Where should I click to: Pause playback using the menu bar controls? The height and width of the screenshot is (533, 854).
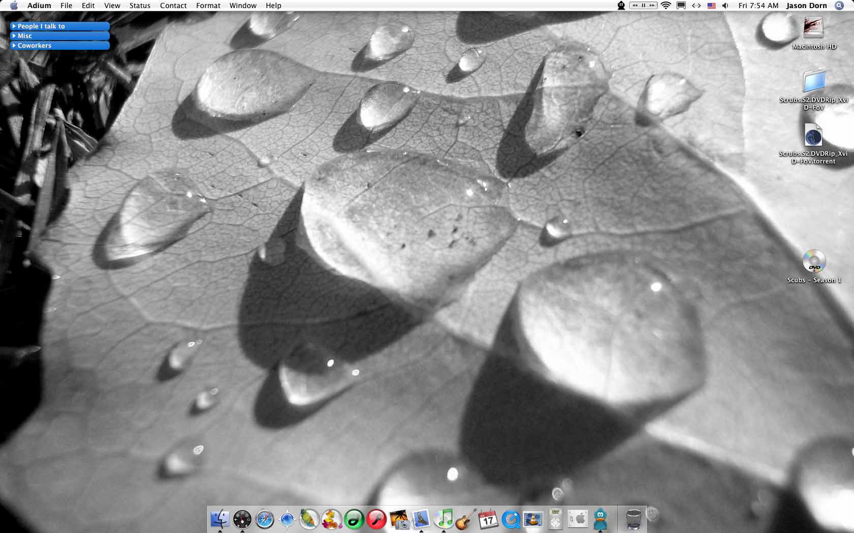pyautogui.click(x=644, y=5)
